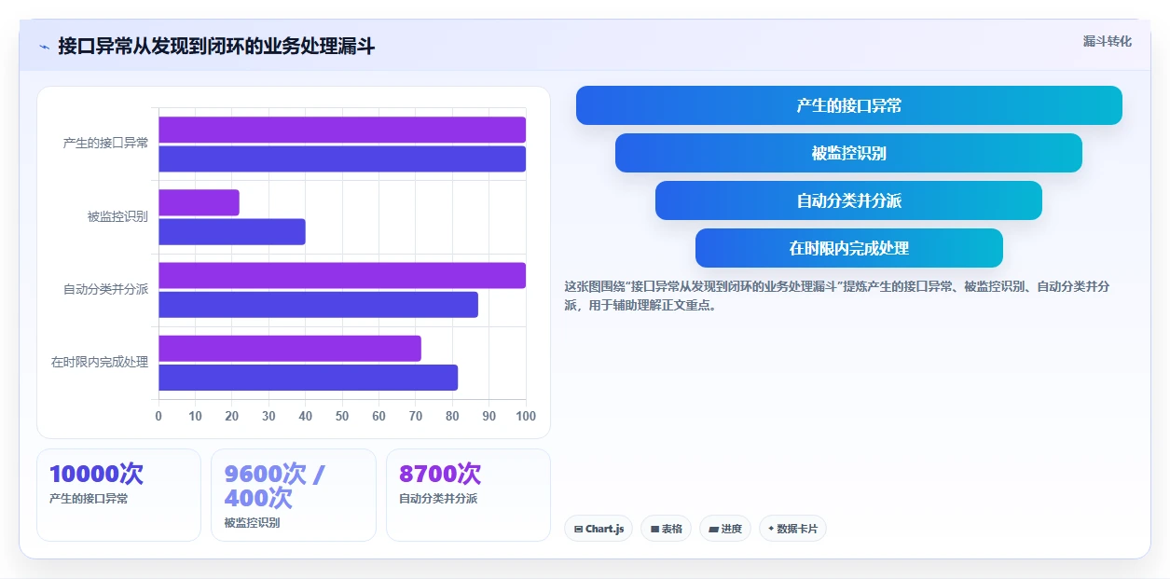Click y-axis label 产生的接口异常
Image resolution: width=1170 pixels, height=579 pixels.
pyautogui.click(x=105, y=143)
